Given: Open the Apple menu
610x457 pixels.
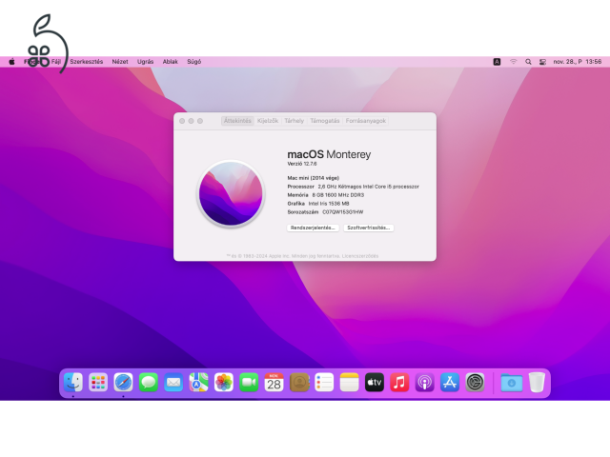Looking at the screenshot, I should tap(12, 61).
